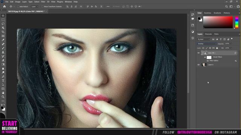Switch to the Swatches tab
Screen dimensions: 241x135
point(207,13)
